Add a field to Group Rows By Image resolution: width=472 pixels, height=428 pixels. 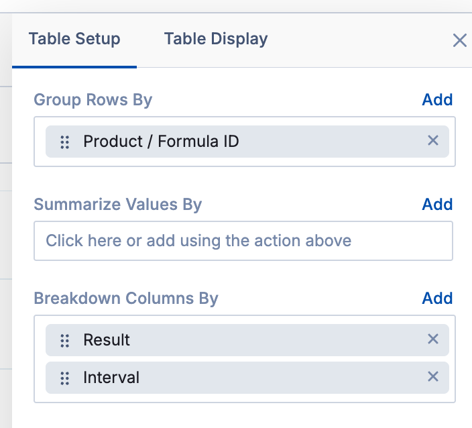437,100
